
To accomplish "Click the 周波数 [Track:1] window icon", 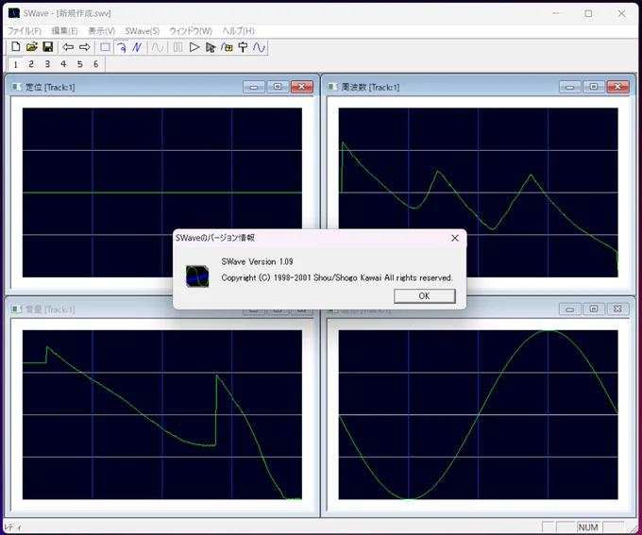I will click(x=333, y=87).
